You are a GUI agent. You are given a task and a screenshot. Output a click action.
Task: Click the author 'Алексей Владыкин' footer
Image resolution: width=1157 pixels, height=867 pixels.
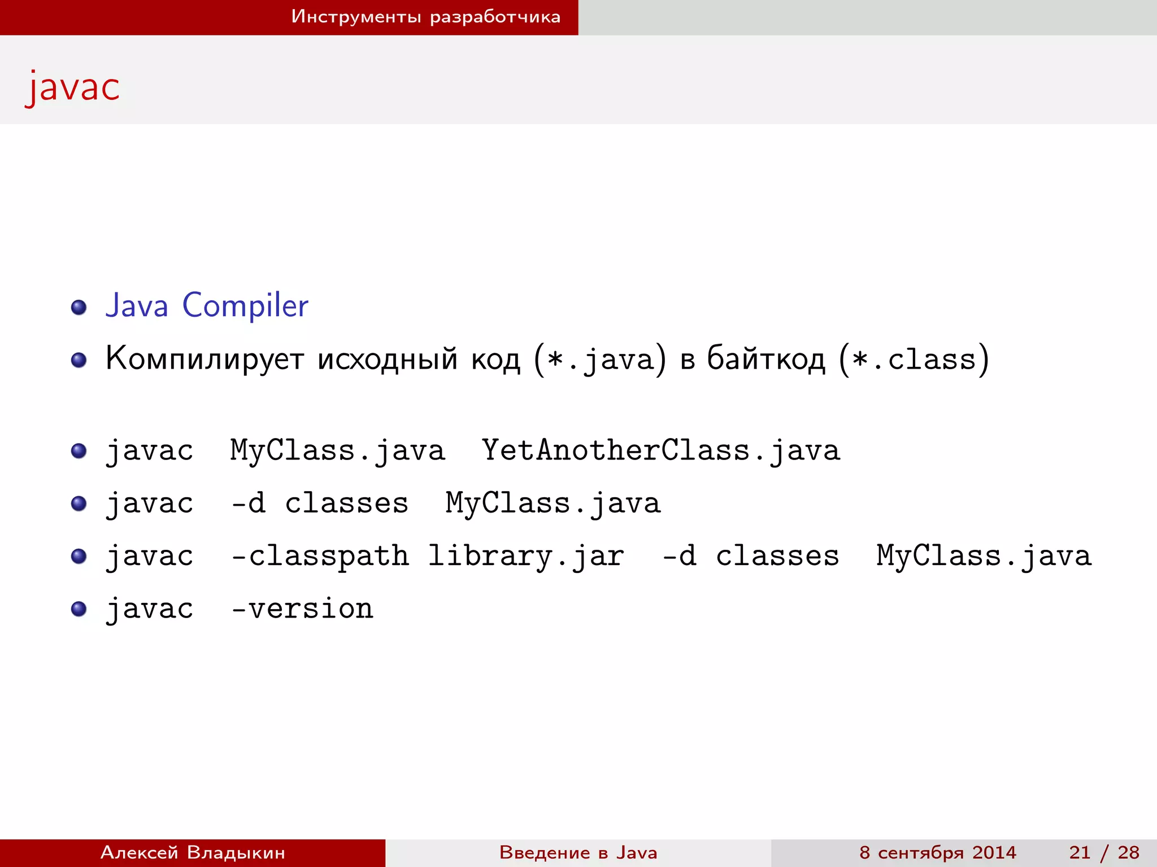[193, 852]
